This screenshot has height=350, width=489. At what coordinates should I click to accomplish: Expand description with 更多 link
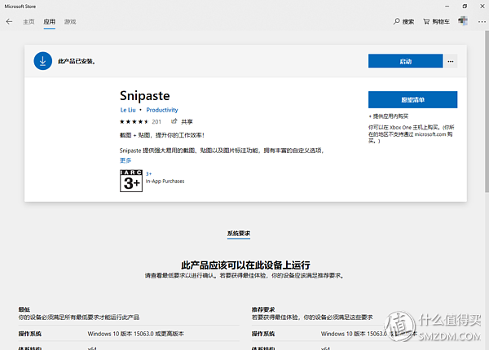(126, 160)
